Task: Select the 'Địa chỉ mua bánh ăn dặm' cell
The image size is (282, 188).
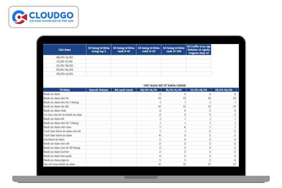Action: [x=59, y=164]
